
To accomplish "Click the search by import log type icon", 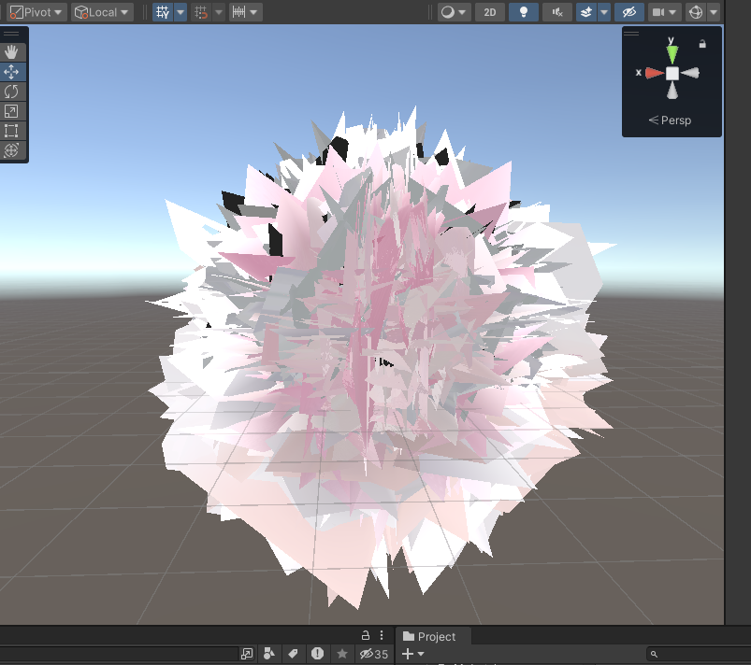I will [x=317, y=653].
